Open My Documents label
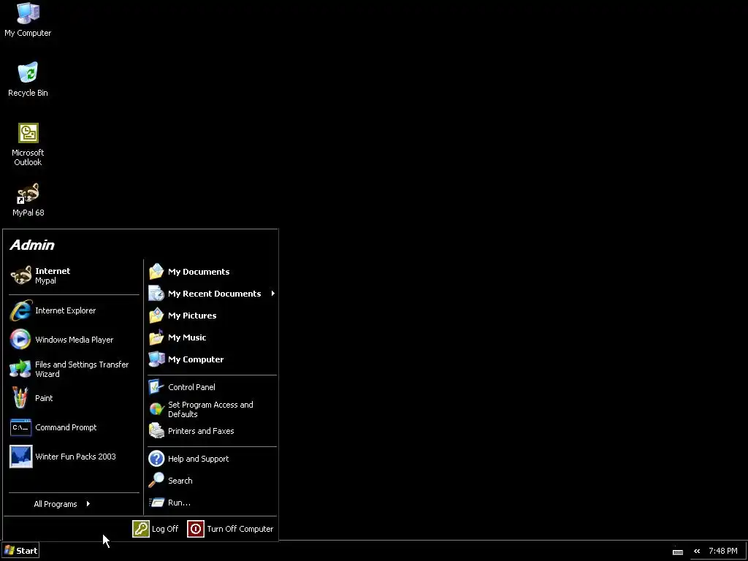The image size is (748, 561). coord(199,272)
